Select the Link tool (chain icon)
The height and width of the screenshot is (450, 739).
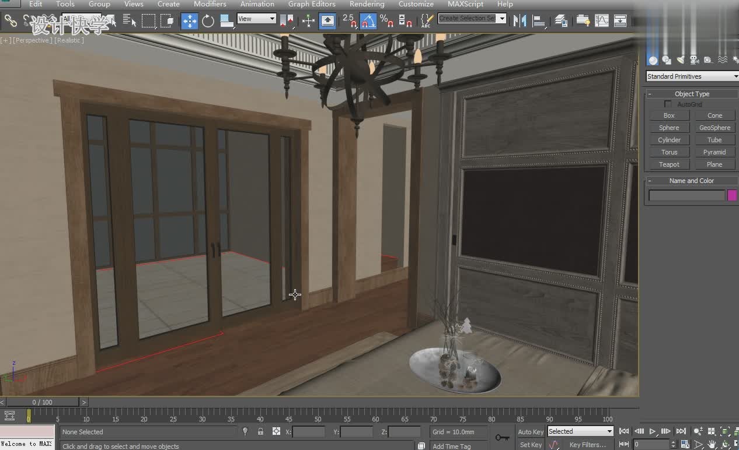[x=11, y=21]
